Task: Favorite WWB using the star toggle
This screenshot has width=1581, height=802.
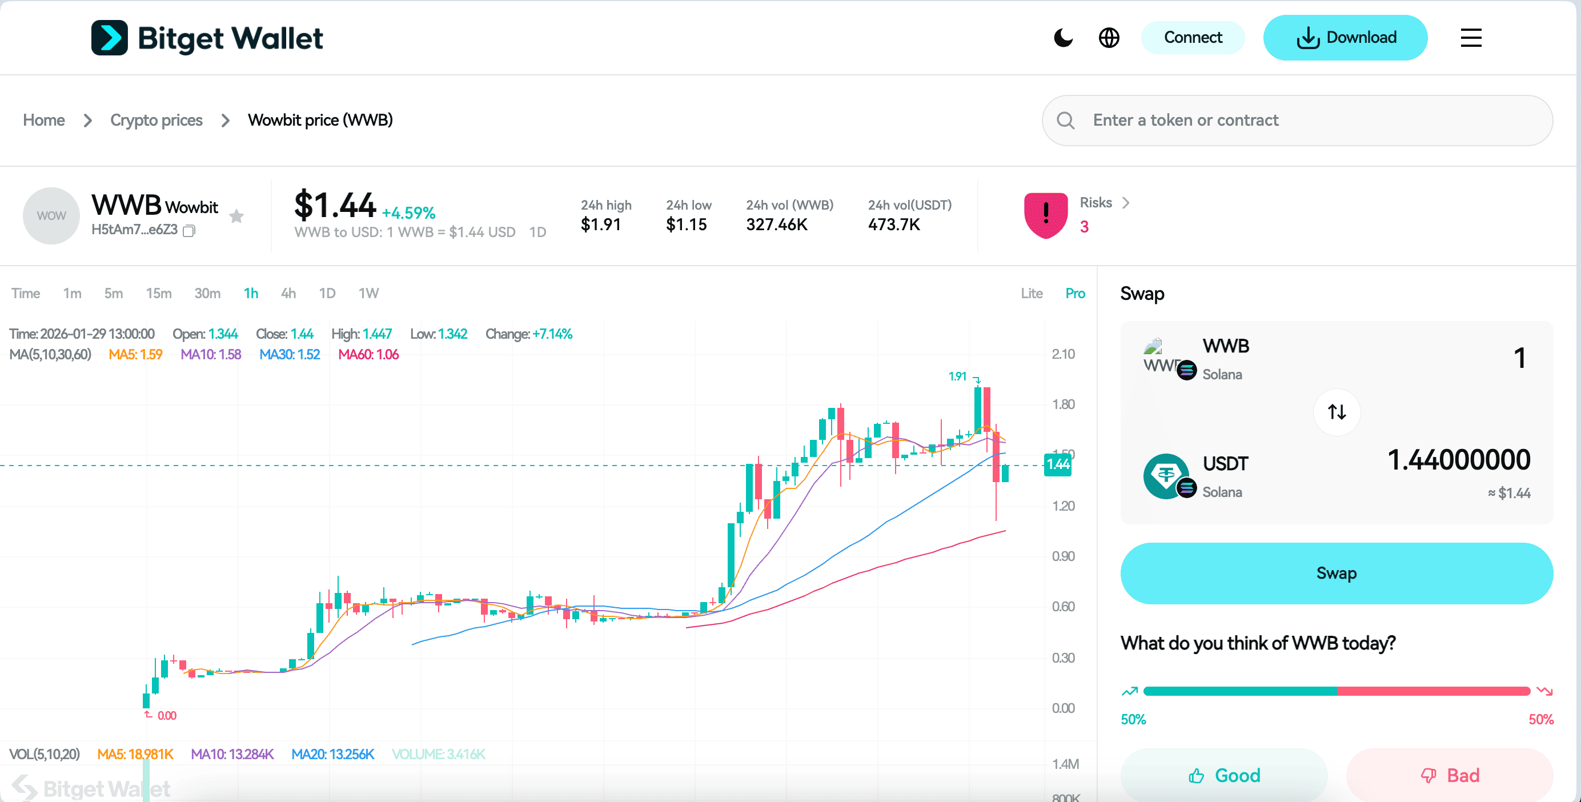Action: point(236,216)
